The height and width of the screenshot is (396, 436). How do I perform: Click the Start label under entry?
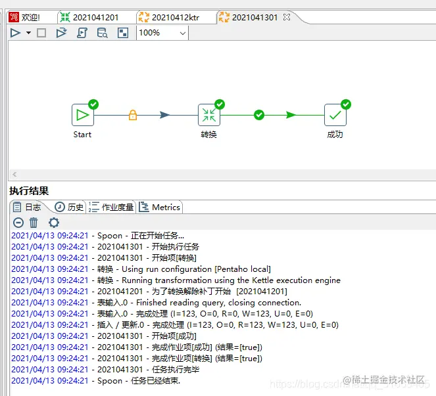coord(82,135)
